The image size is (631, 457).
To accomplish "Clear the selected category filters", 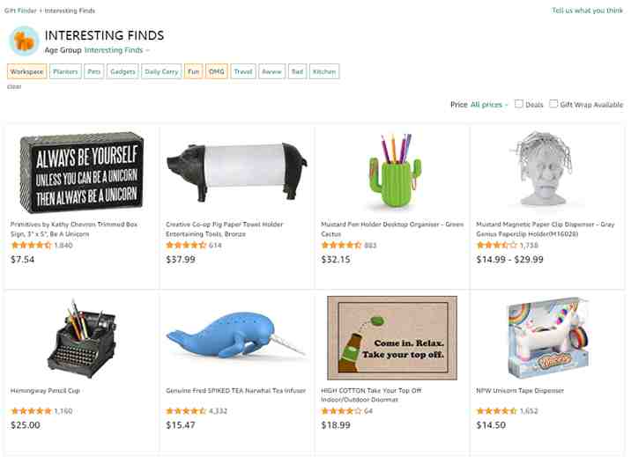I will (14, 86).
